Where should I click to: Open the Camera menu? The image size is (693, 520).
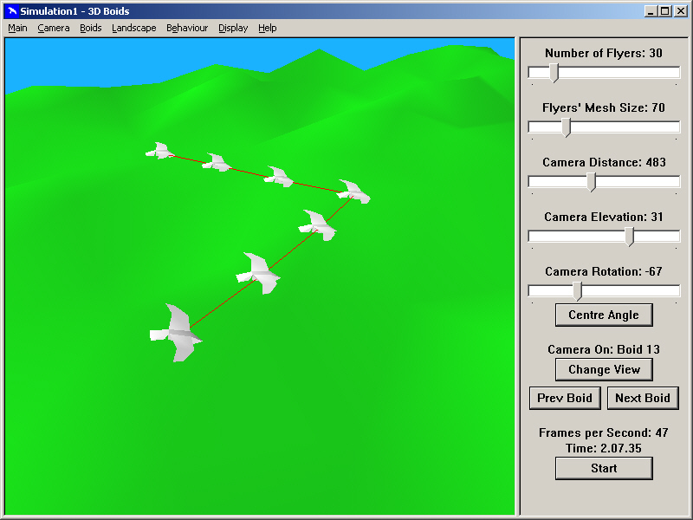point(54,28)
